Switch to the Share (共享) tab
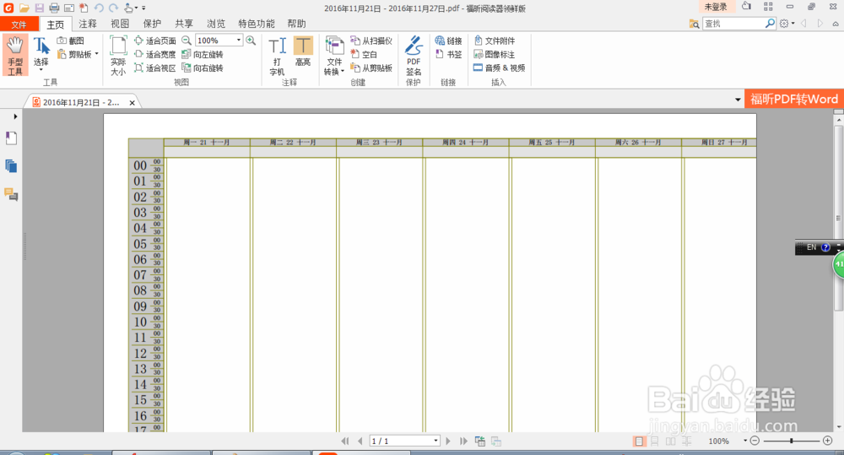The height and width of the screenshot is (455, 844). point(184,24)
